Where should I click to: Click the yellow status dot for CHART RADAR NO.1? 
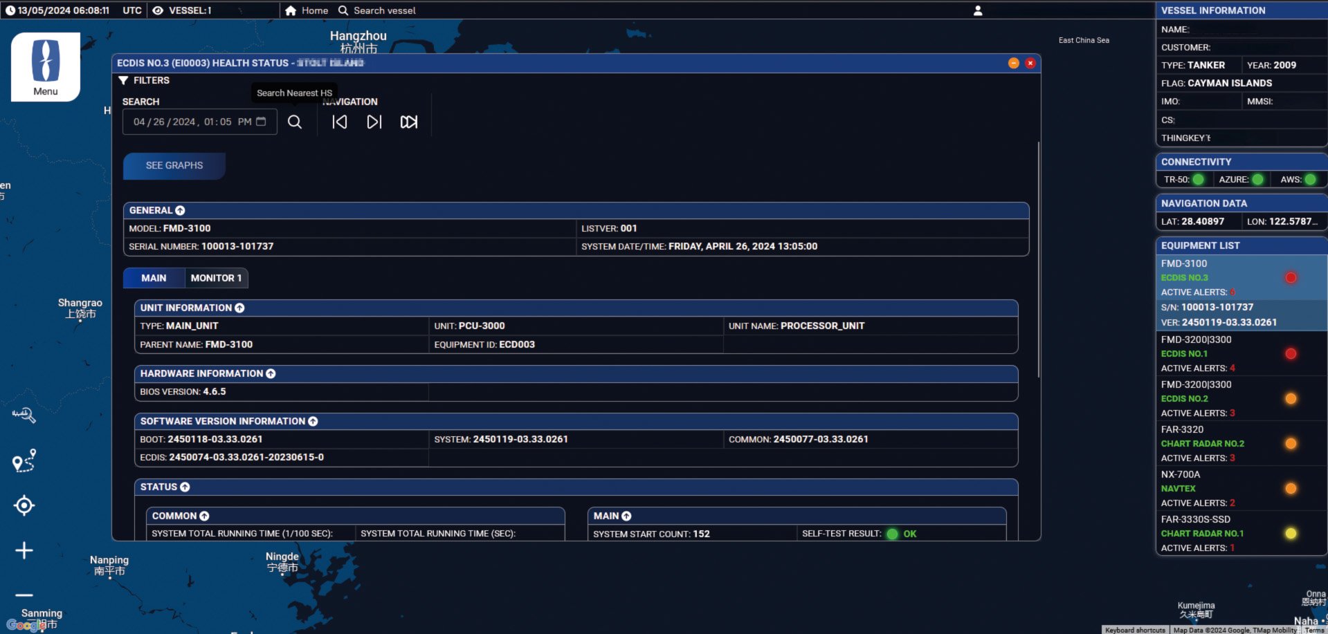tap(1291, 534)
